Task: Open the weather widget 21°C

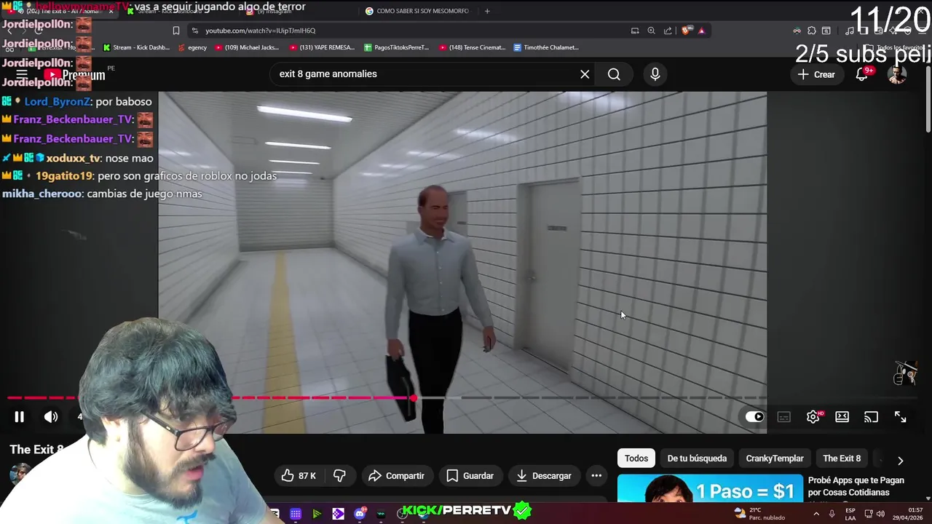Action: pyautogui.click(x=759, y=514)
